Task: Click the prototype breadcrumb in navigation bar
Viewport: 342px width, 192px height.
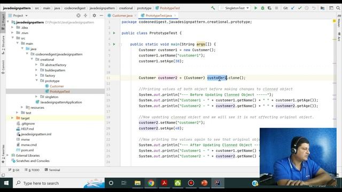Action: click(144, 8)
